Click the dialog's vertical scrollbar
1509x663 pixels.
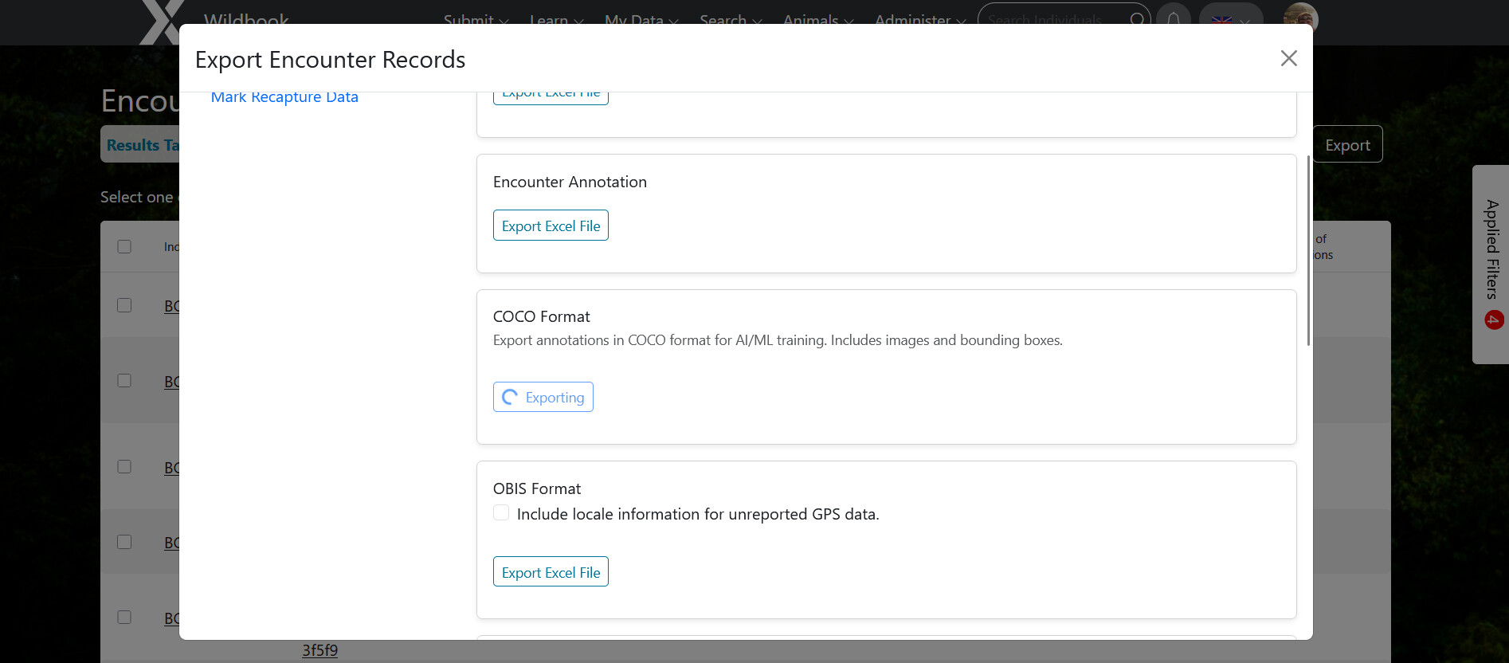[x=1308, y=251]
